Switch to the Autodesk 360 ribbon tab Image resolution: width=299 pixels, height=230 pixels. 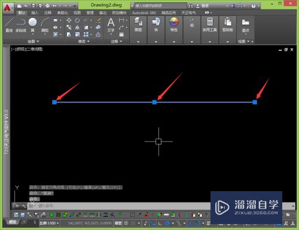pos(144,13)
